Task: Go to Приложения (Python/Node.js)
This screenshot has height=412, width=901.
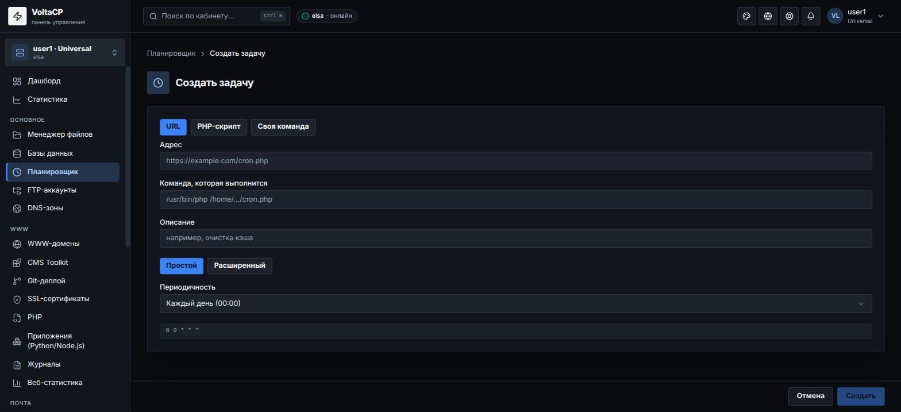Action: [x=63, y=341]
